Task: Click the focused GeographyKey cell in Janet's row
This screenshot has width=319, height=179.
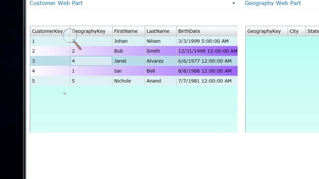Action: tap(91, 61)
